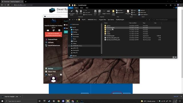The width and height of the screenshot is (183, 103).
Task: Click Sign In in Icon Toolbox
Action: coord(50,75)
